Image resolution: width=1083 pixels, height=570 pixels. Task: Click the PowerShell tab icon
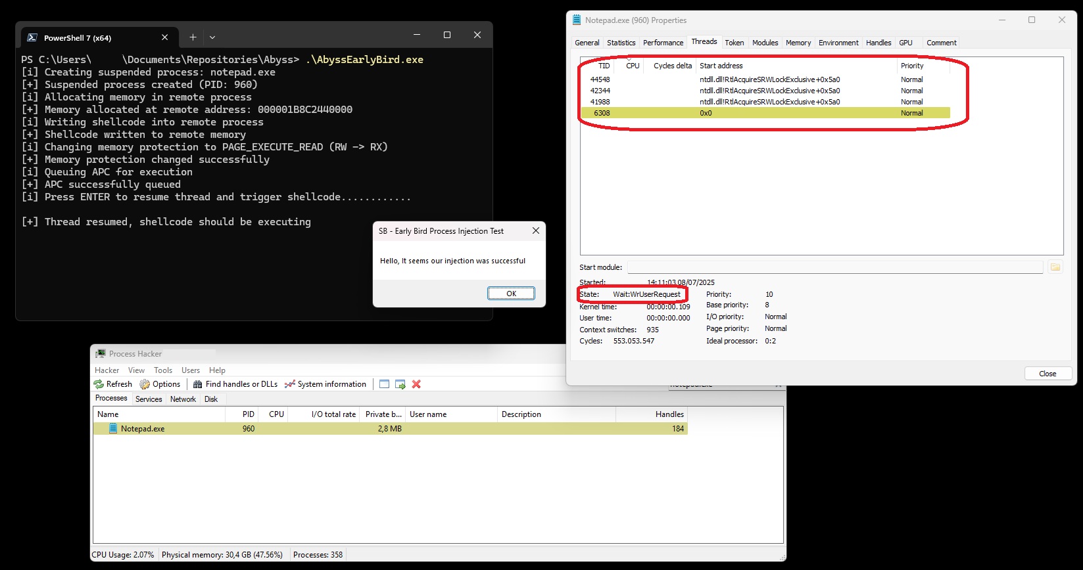tap(32, 37)
